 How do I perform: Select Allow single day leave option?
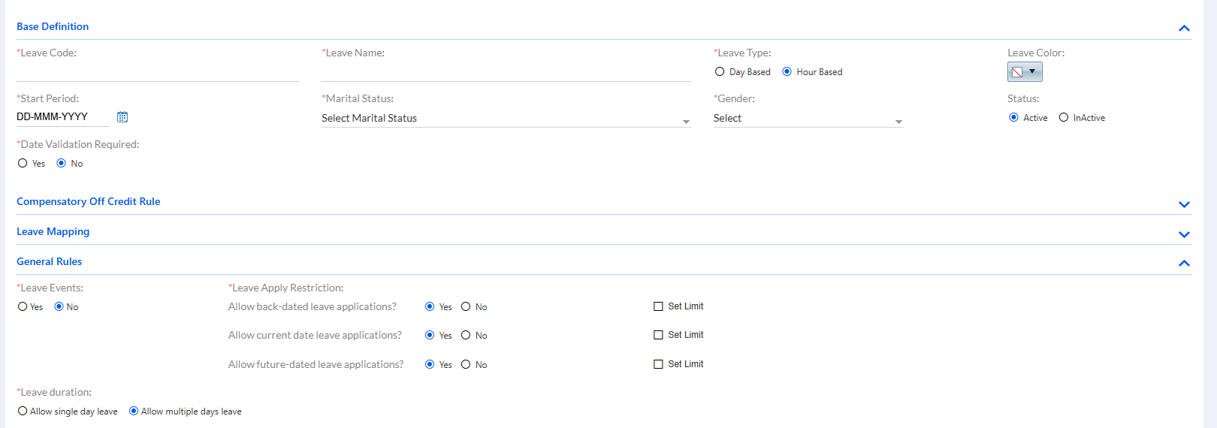pyautogui.click(x=23, y=411)
